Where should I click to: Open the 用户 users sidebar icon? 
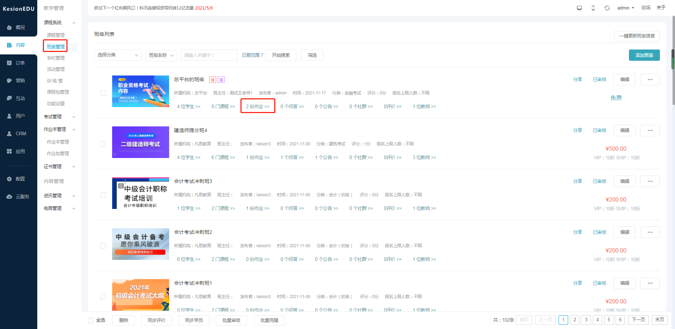9,116
